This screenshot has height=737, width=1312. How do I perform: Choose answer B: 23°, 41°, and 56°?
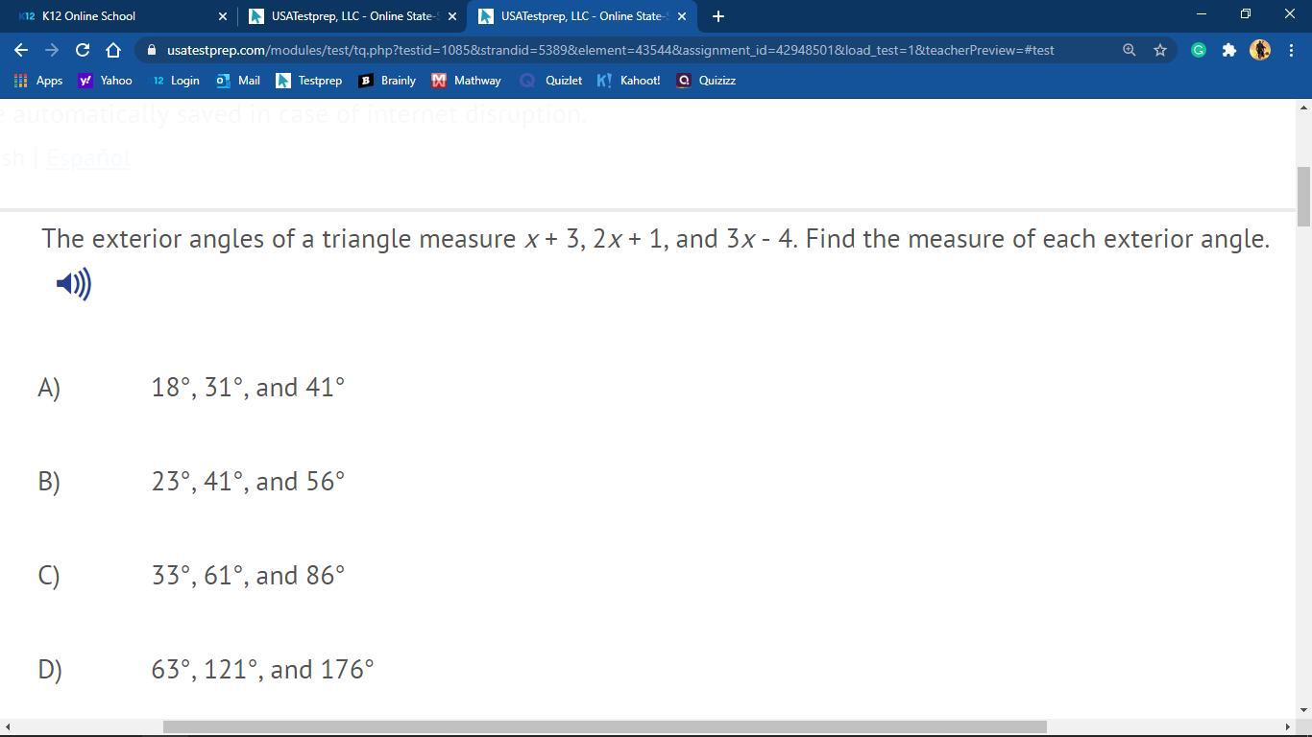pos(248,481)
